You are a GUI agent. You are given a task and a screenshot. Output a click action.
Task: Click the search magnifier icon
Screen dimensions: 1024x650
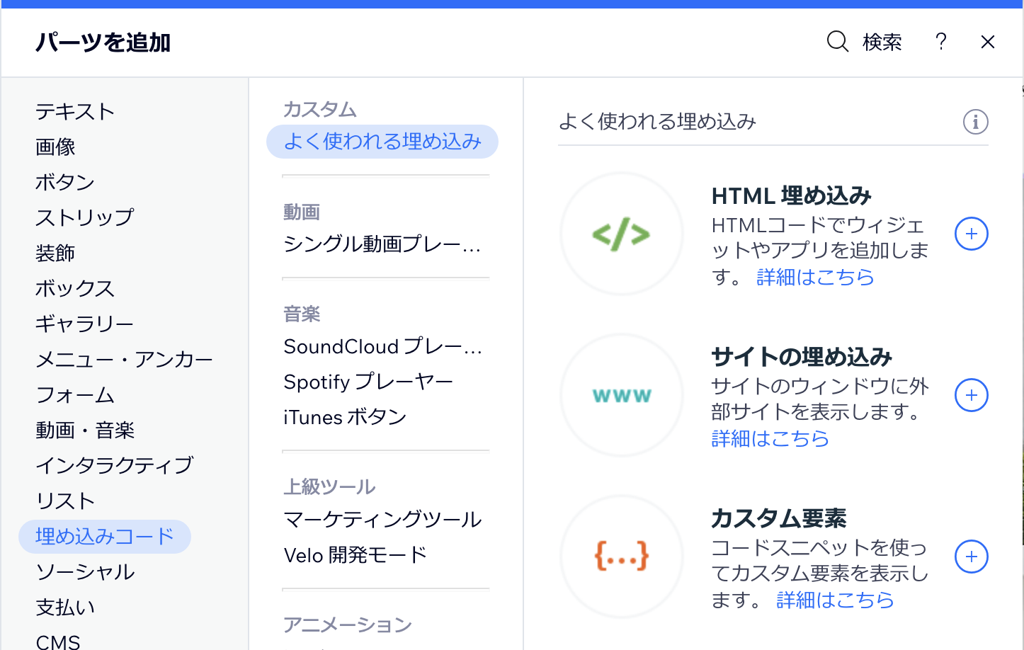point(837,42)
